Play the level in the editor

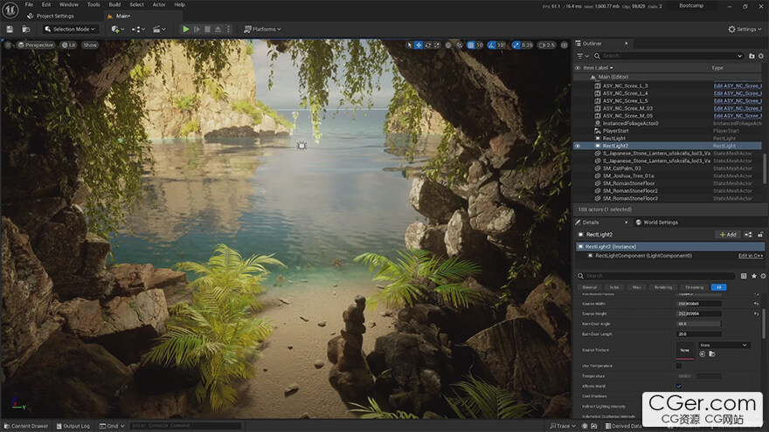click(x=186, y=30)
